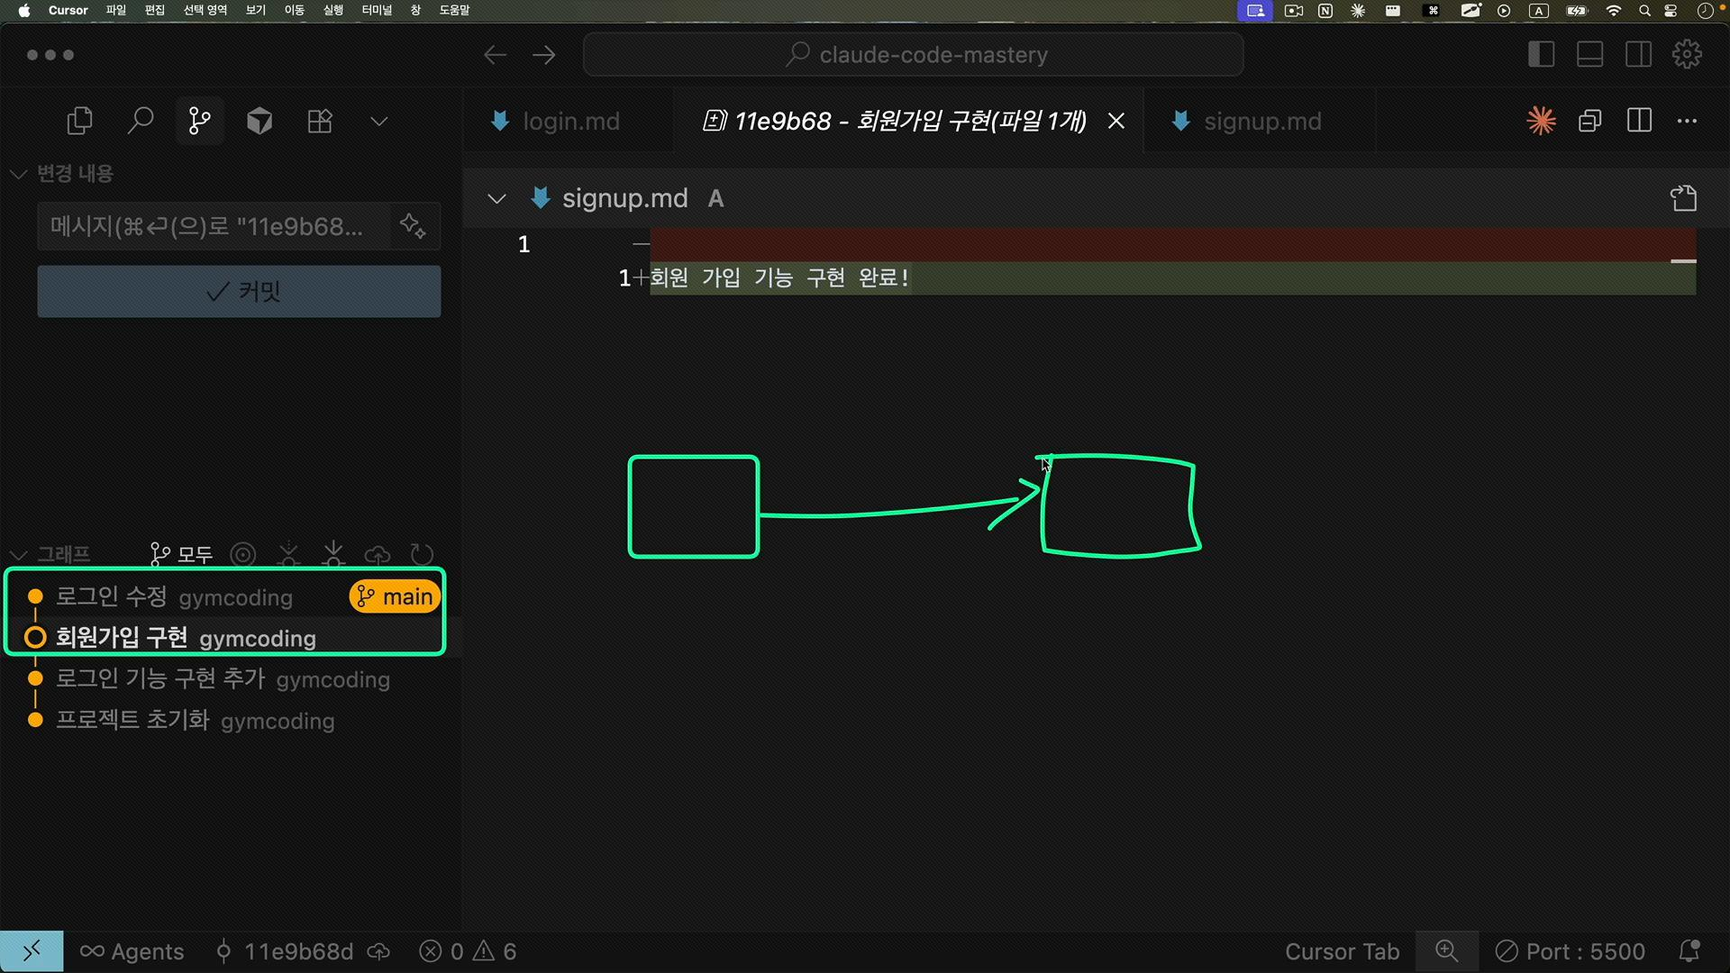Click the refresh icon in the graph toolbar

coord(422,554)
